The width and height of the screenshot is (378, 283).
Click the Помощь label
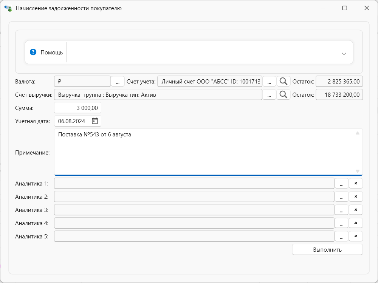pyautogui.click(x=51, y=52)
